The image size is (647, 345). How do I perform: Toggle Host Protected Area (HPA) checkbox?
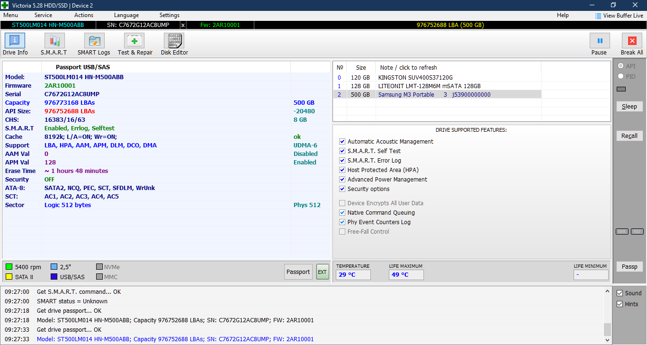click(x=342, y=170)
